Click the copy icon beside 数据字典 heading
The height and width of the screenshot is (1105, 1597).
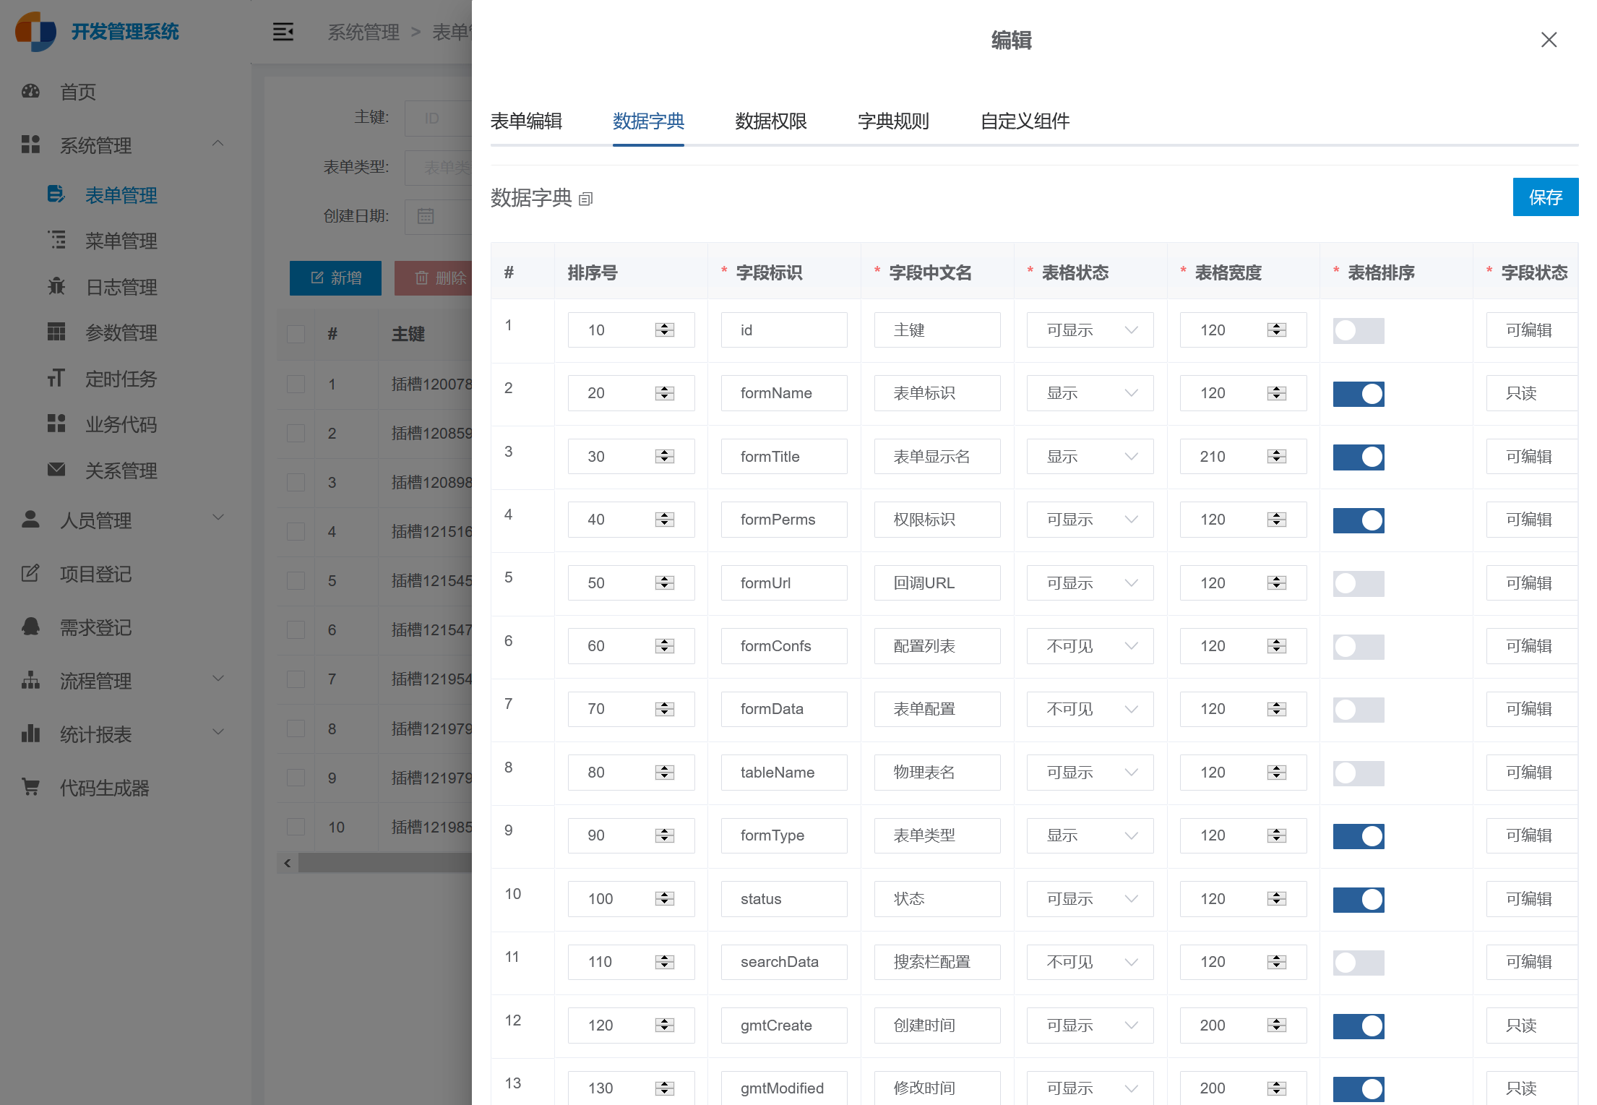pos(585,199)
